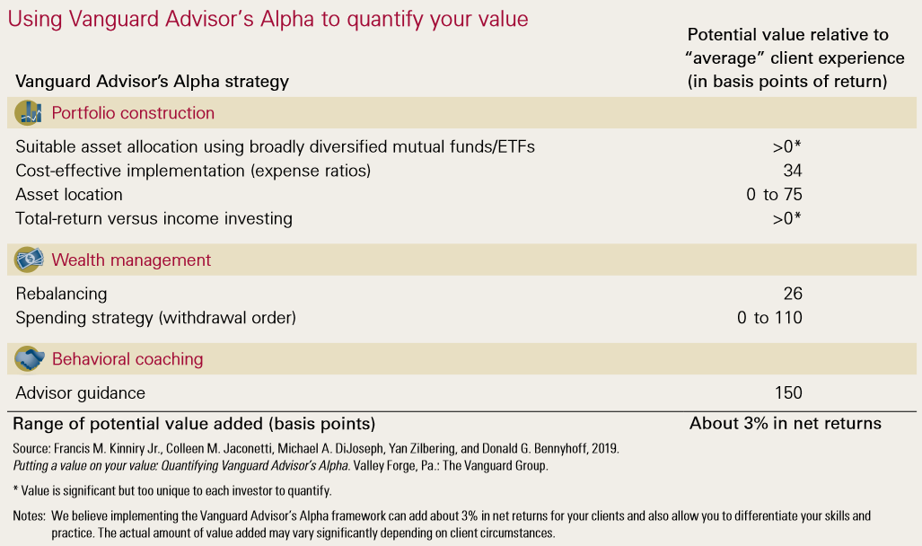Screen dimensions: 922x546
Task: Click the 'Suitable asset allocation' row label
Action: (x=275, y=146)
